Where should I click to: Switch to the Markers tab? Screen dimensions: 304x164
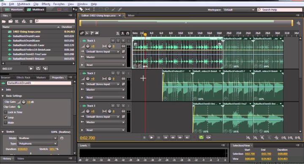coord(41,77)
